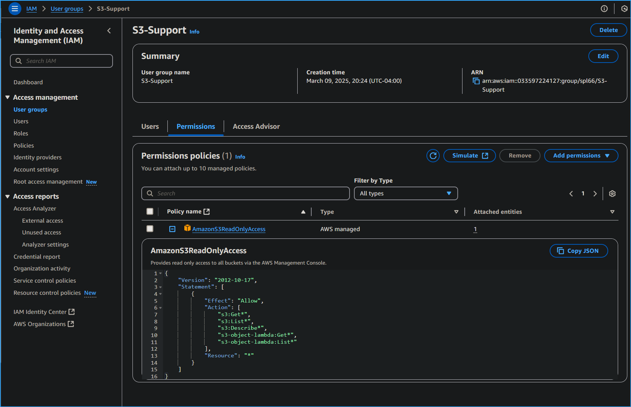This screenshot has width=631, height=407.
Task: Collapse the AmazonS3ReadOnlyAccess policy details
Action: tap(172, 229)
